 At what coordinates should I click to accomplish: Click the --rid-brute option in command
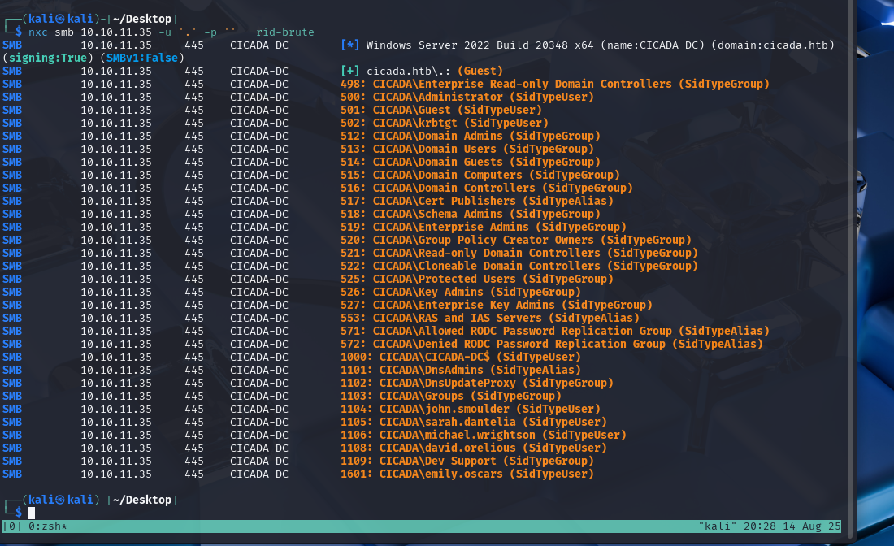279,32
